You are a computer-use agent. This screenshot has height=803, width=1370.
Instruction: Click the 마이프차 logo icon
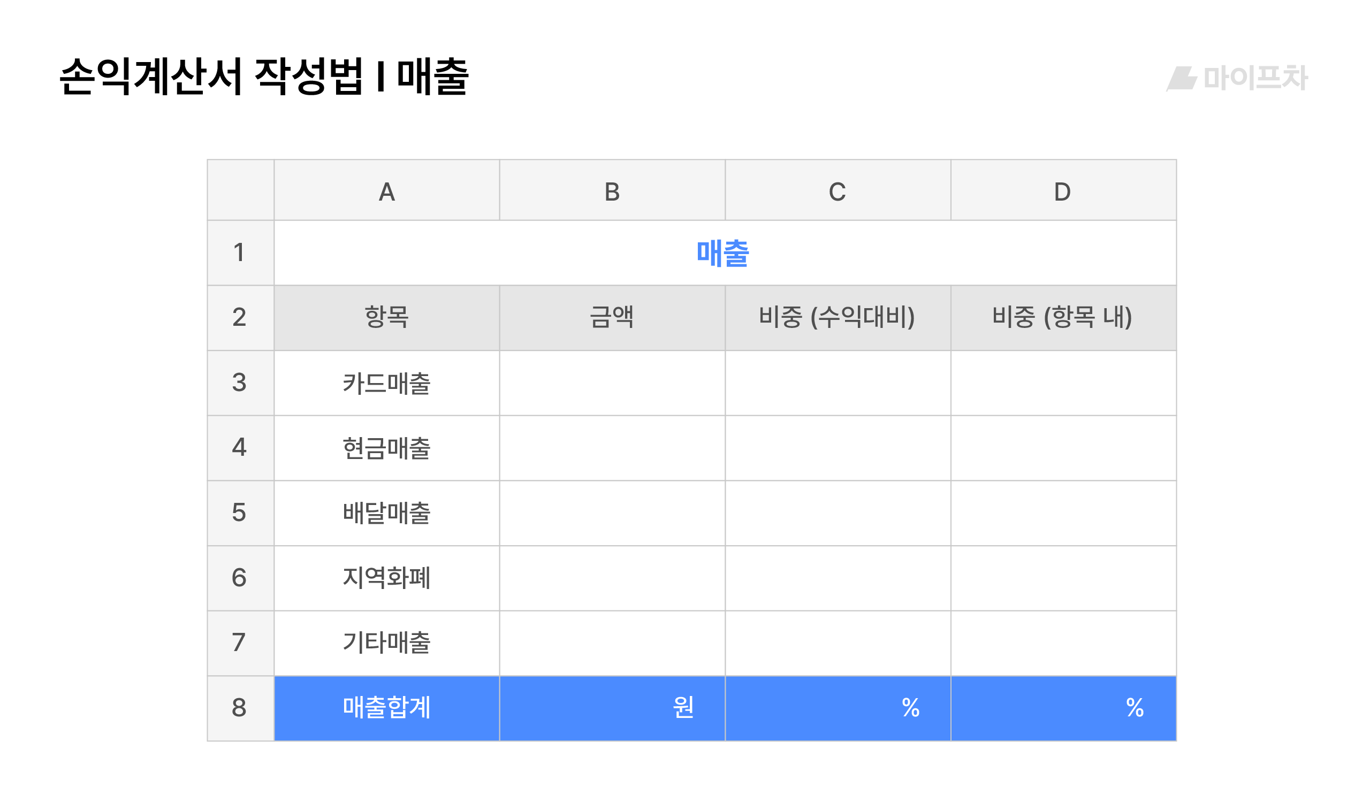tap(1181, 79)
